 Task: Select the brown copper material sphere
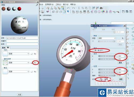3,9
